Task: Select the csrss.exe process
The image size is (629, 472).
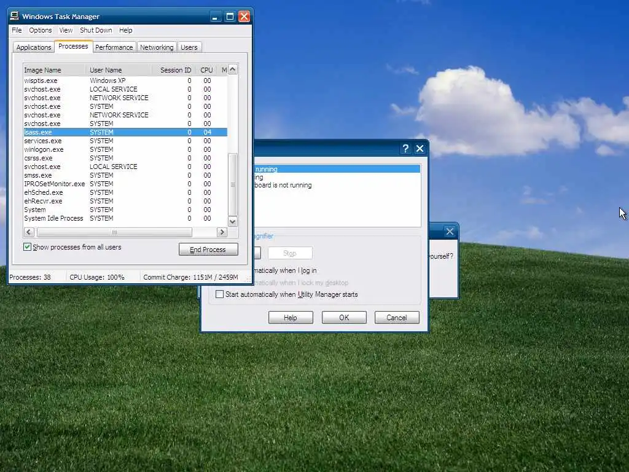Action: click(x=125, y=158)
